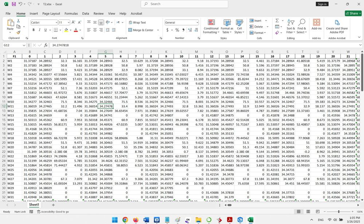The width and height of the screenshot is (364, 224).
Task: Click Create and Share Adobe PDF
Action: pyautogui.click(x=337, y=27)
